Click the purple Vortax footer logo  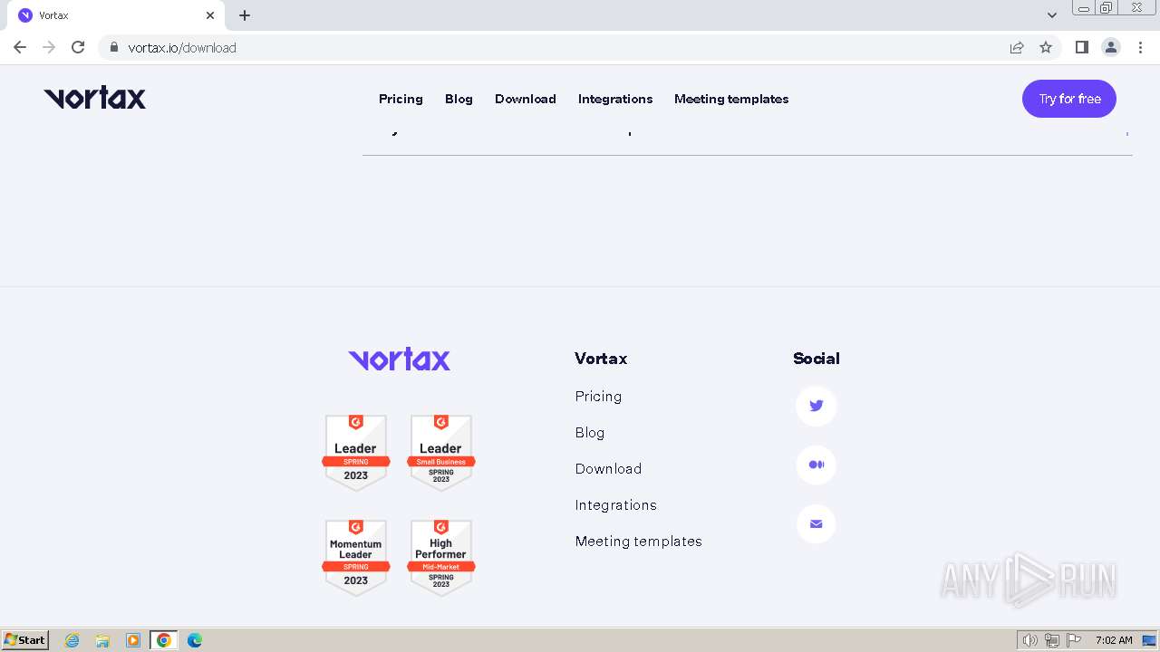tap(399, 360)
